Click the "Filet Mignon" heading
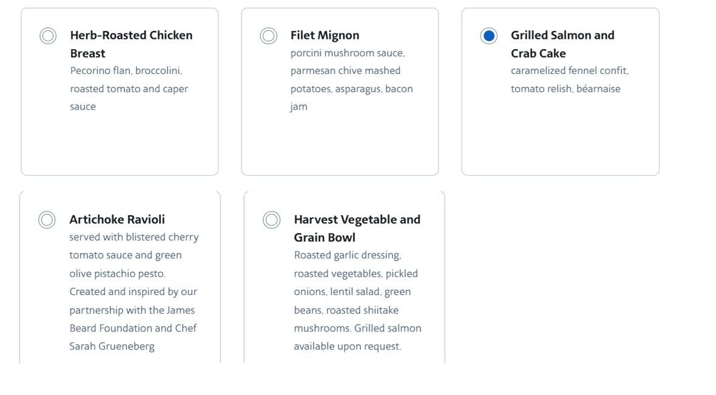This screenshot has height=395, width=716. pyautogui.click(x=325, y=35)
